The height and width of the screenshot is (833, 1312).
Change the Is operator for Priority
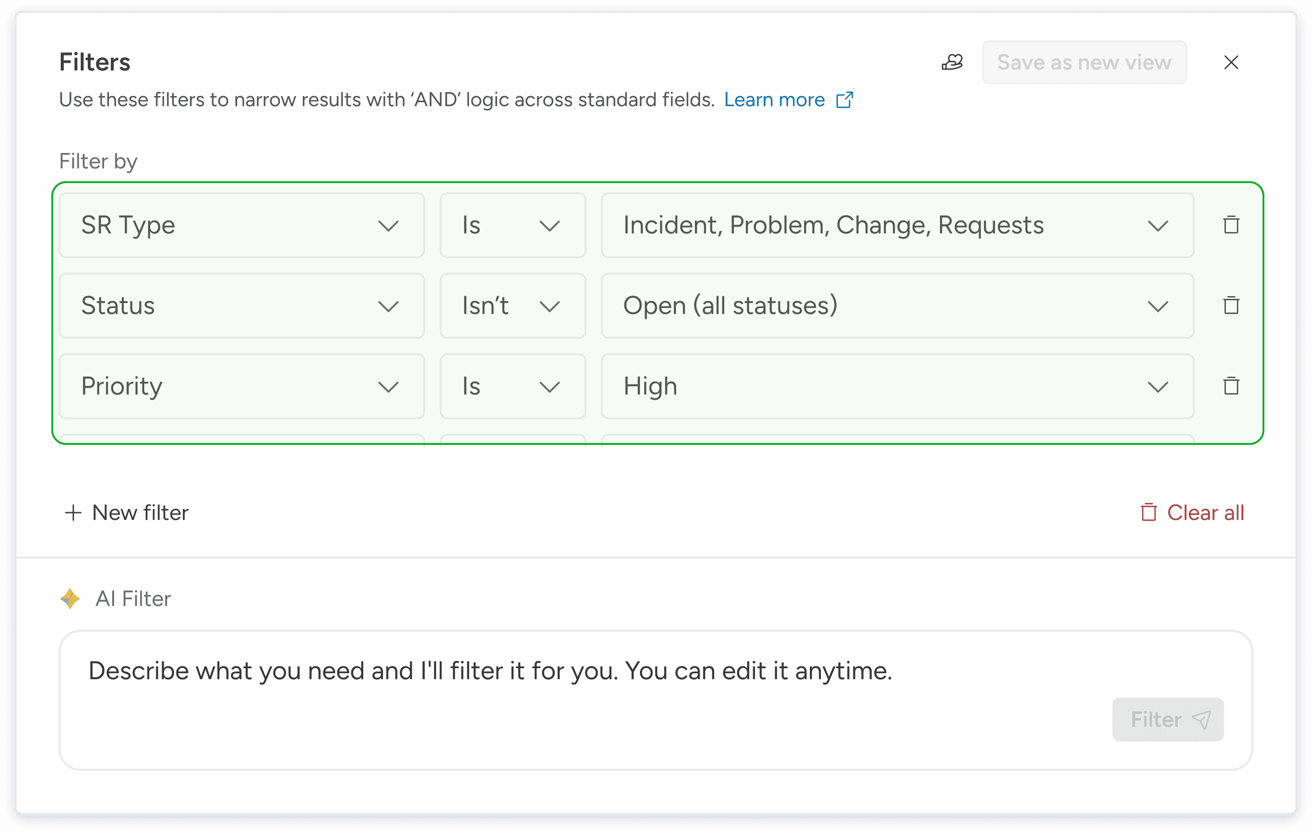[512, 386]
